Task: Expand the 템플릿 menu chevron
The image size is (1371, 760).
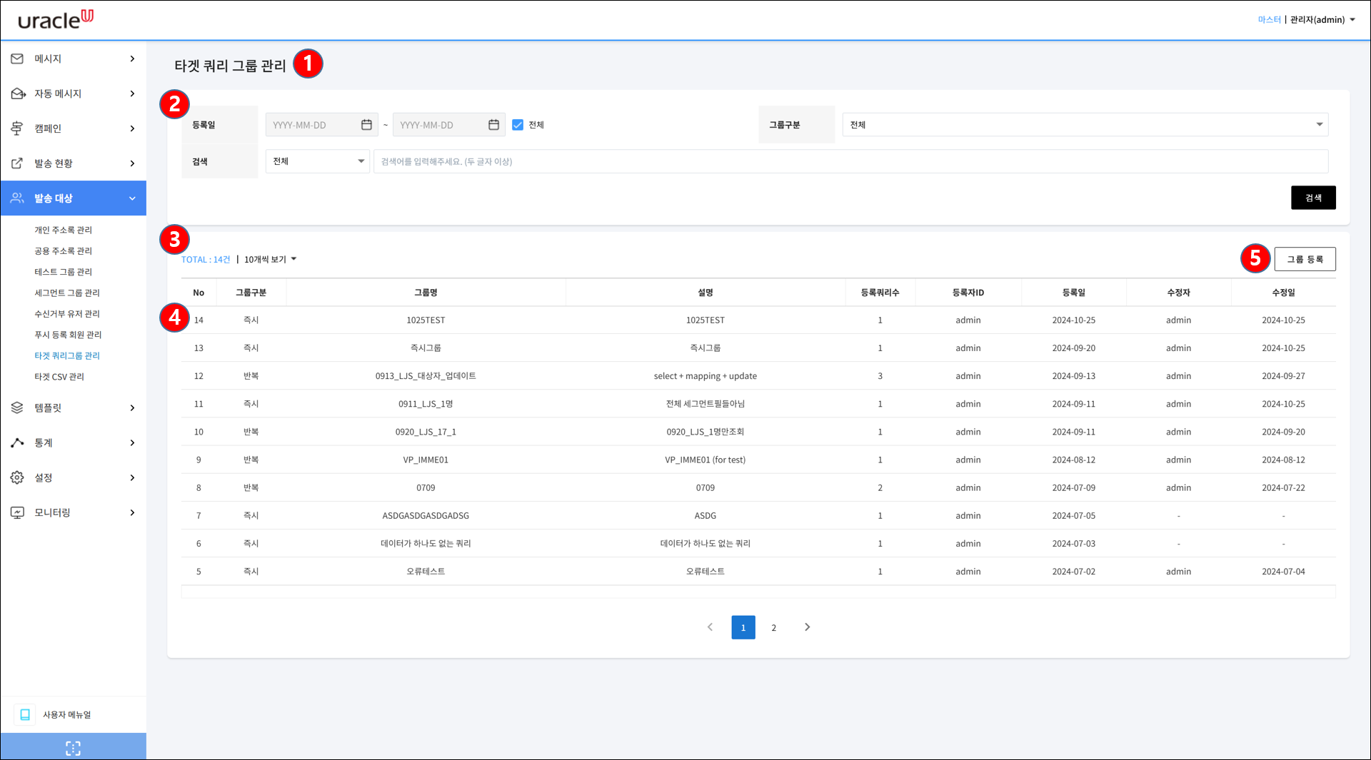Action: (132, 407)
